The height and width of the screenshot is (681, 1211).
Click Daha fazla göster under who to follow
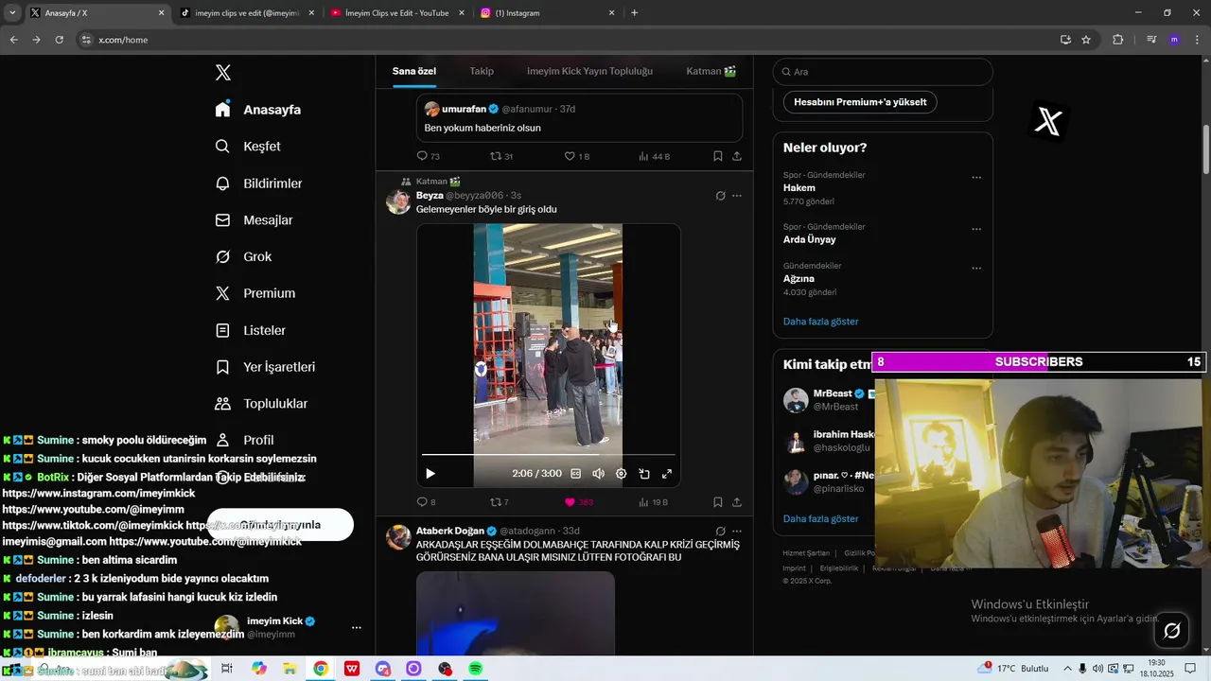tap(821, 519)
